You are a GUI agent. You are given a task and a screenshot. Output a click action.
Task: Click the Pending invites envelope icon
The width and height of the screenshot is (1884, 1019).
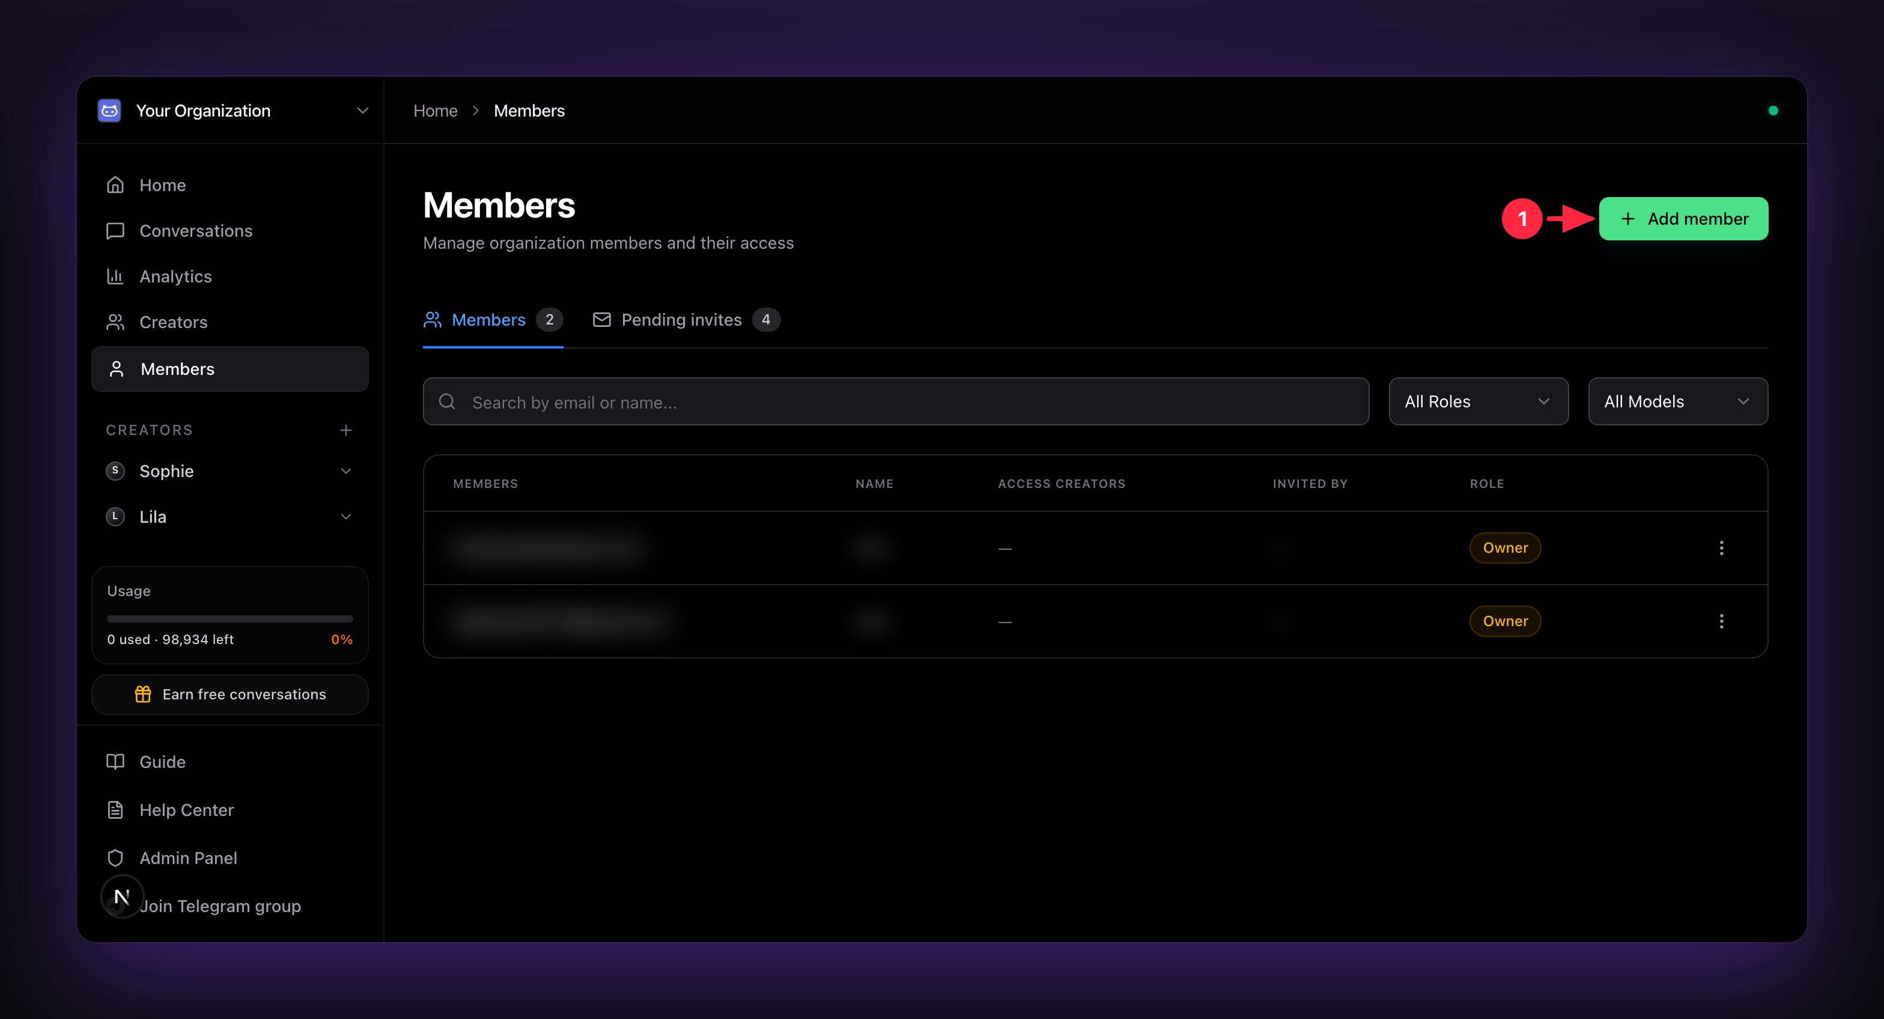pyautogui.click(x=601, y=320)
